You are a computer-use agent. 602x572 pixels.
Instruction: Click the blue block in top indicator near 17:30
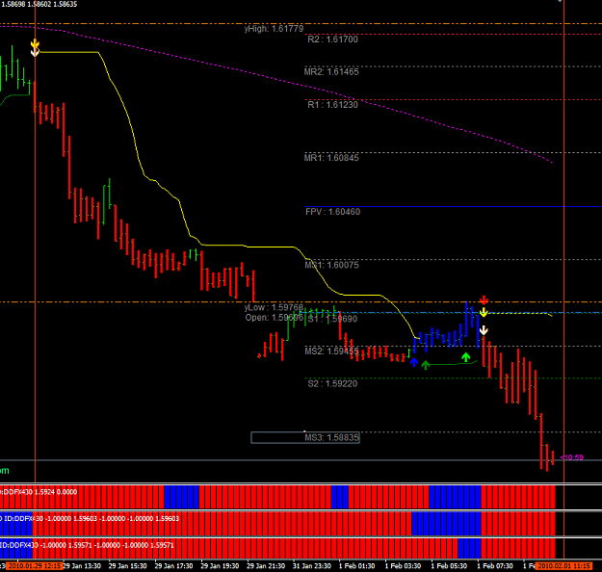pyautogui.click(x=182, y=497)
